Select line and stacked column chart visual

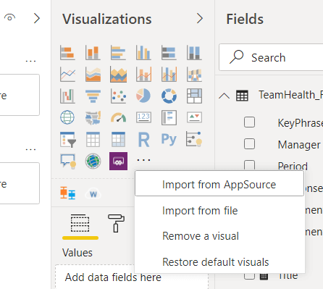pos(143,75)
